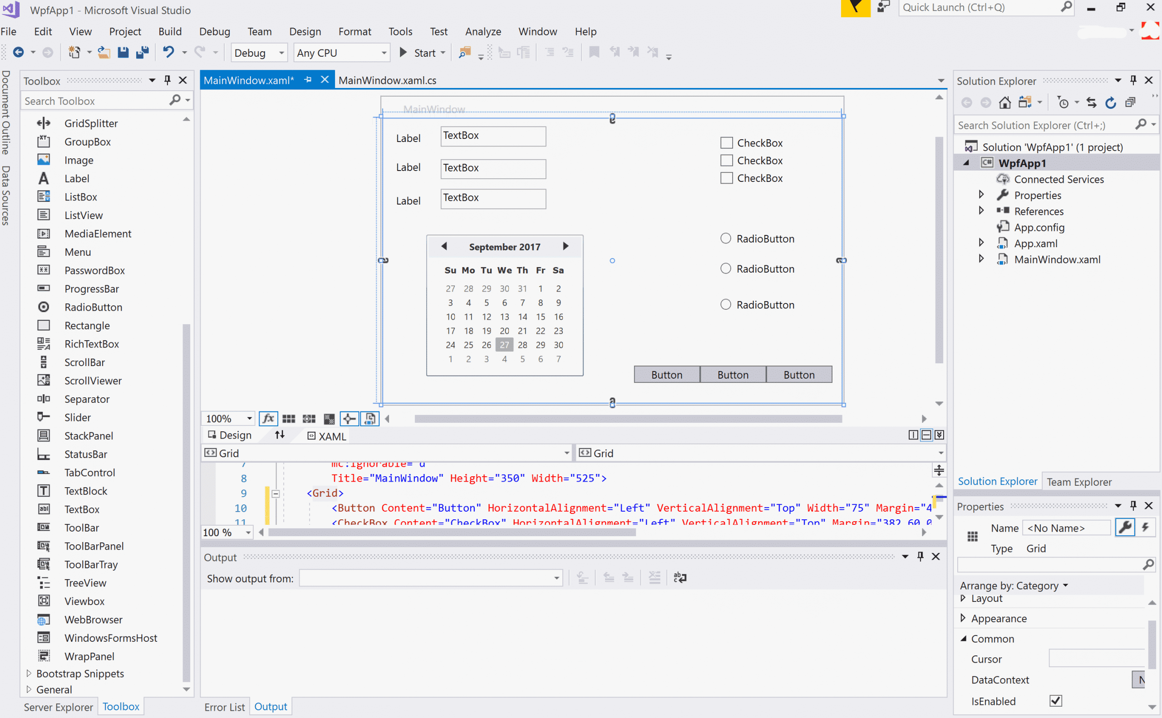Expand the References node
Screen dimensions: 1162x718
tap(981, 210)
